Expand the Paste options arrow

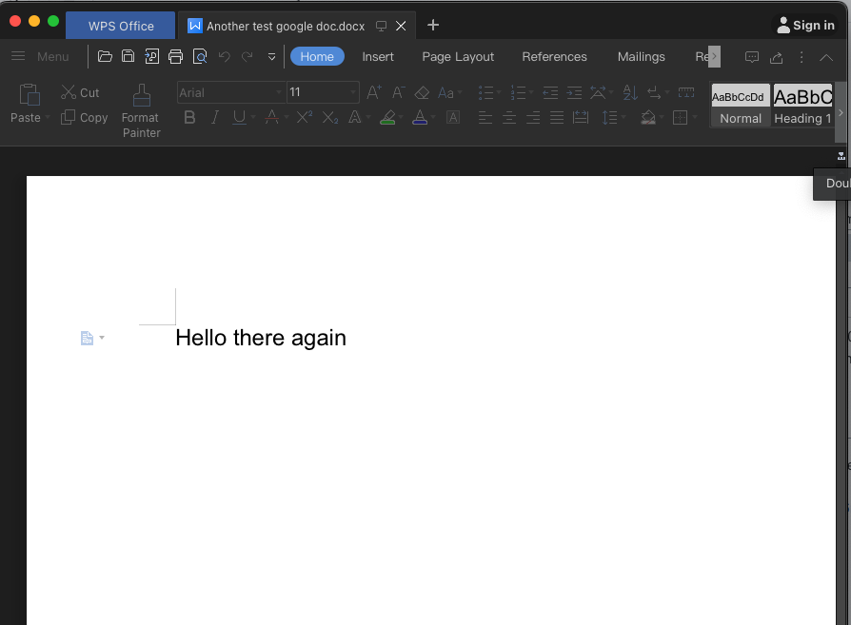point(48,118)
